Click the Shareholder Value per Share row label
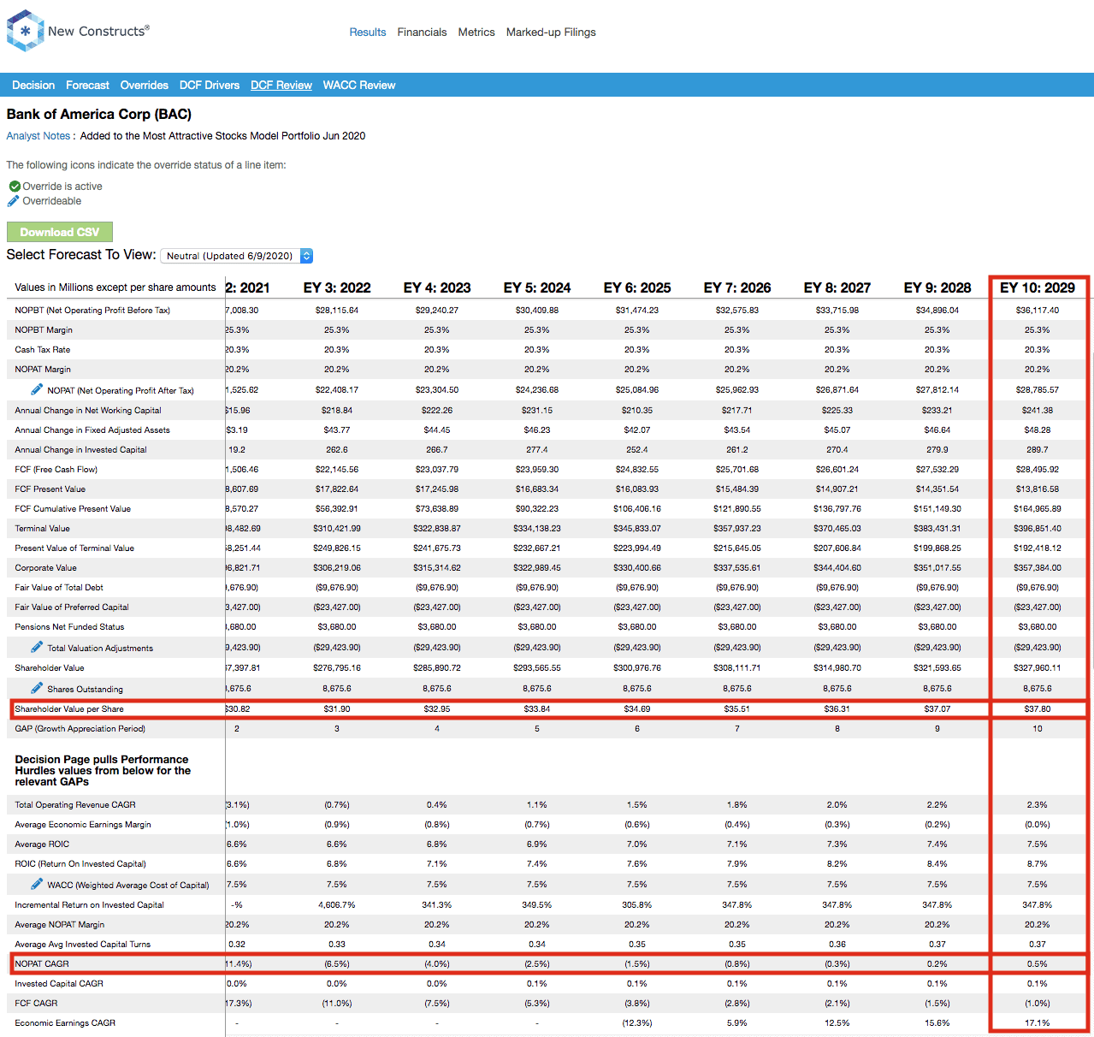1094x1037 pixels. pyautogui.click(x=69, y=709)
